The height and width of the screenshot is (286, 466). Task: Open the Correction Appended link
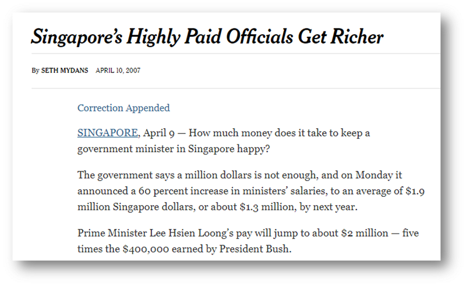(x=123, y=108)
